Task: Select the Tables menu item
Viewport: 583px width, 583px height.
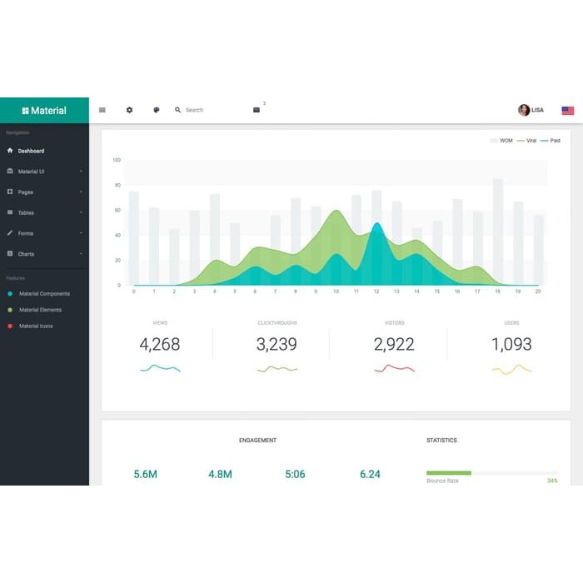Action: (45, 212)
